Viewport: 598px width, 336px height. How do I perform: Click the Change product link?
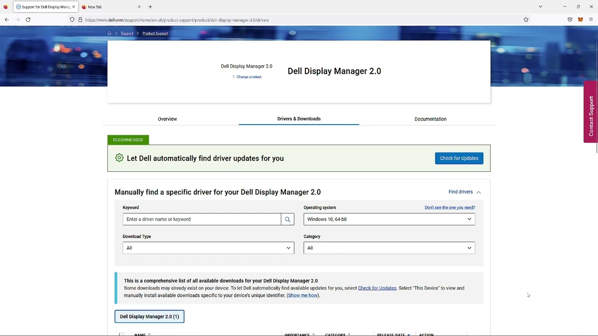pos(247,77)
